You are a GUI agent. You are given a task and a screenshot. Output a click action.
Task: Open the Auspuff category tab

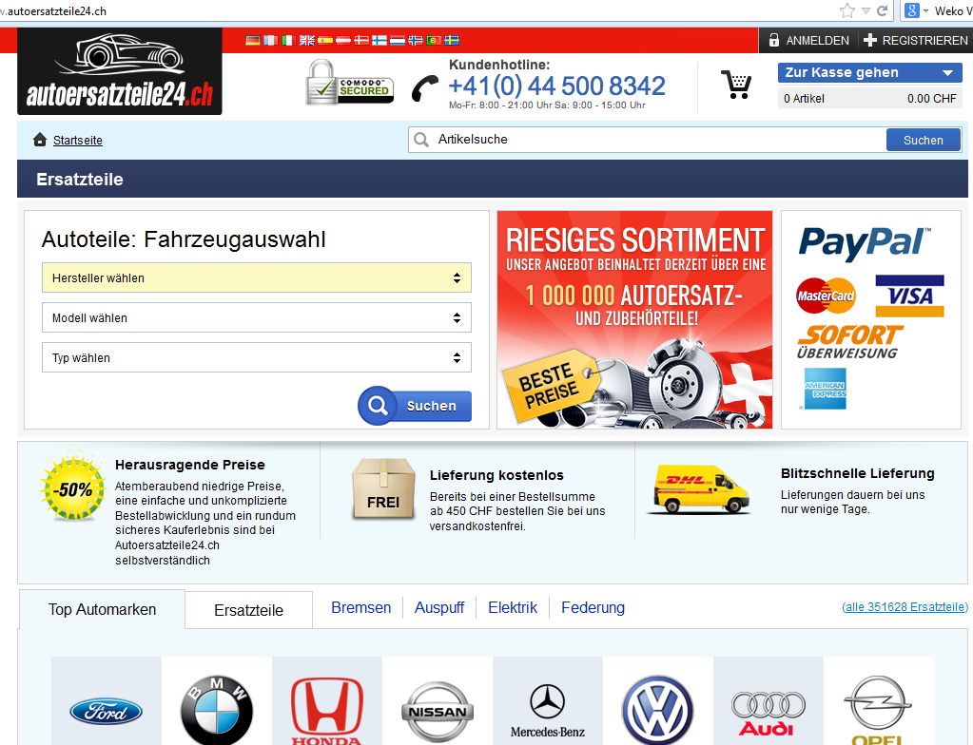click(439, 607)
